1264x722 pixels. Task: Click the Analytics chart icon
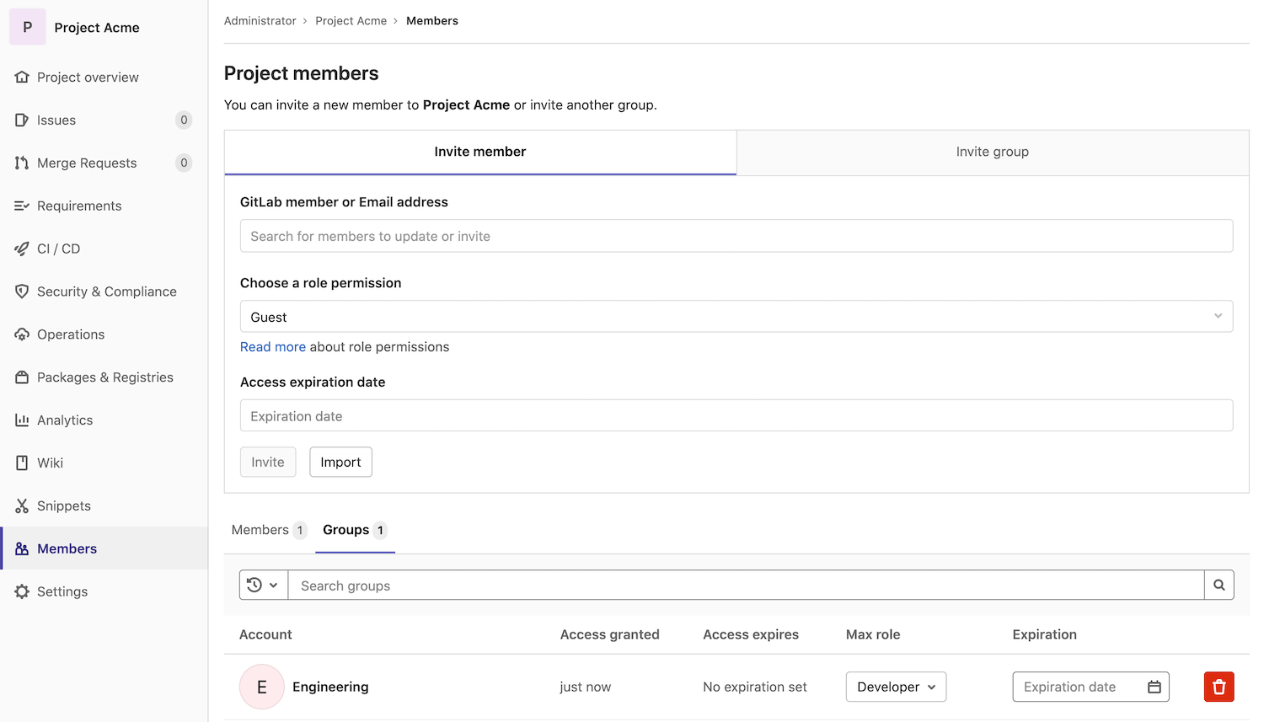[x=22, y=420]
